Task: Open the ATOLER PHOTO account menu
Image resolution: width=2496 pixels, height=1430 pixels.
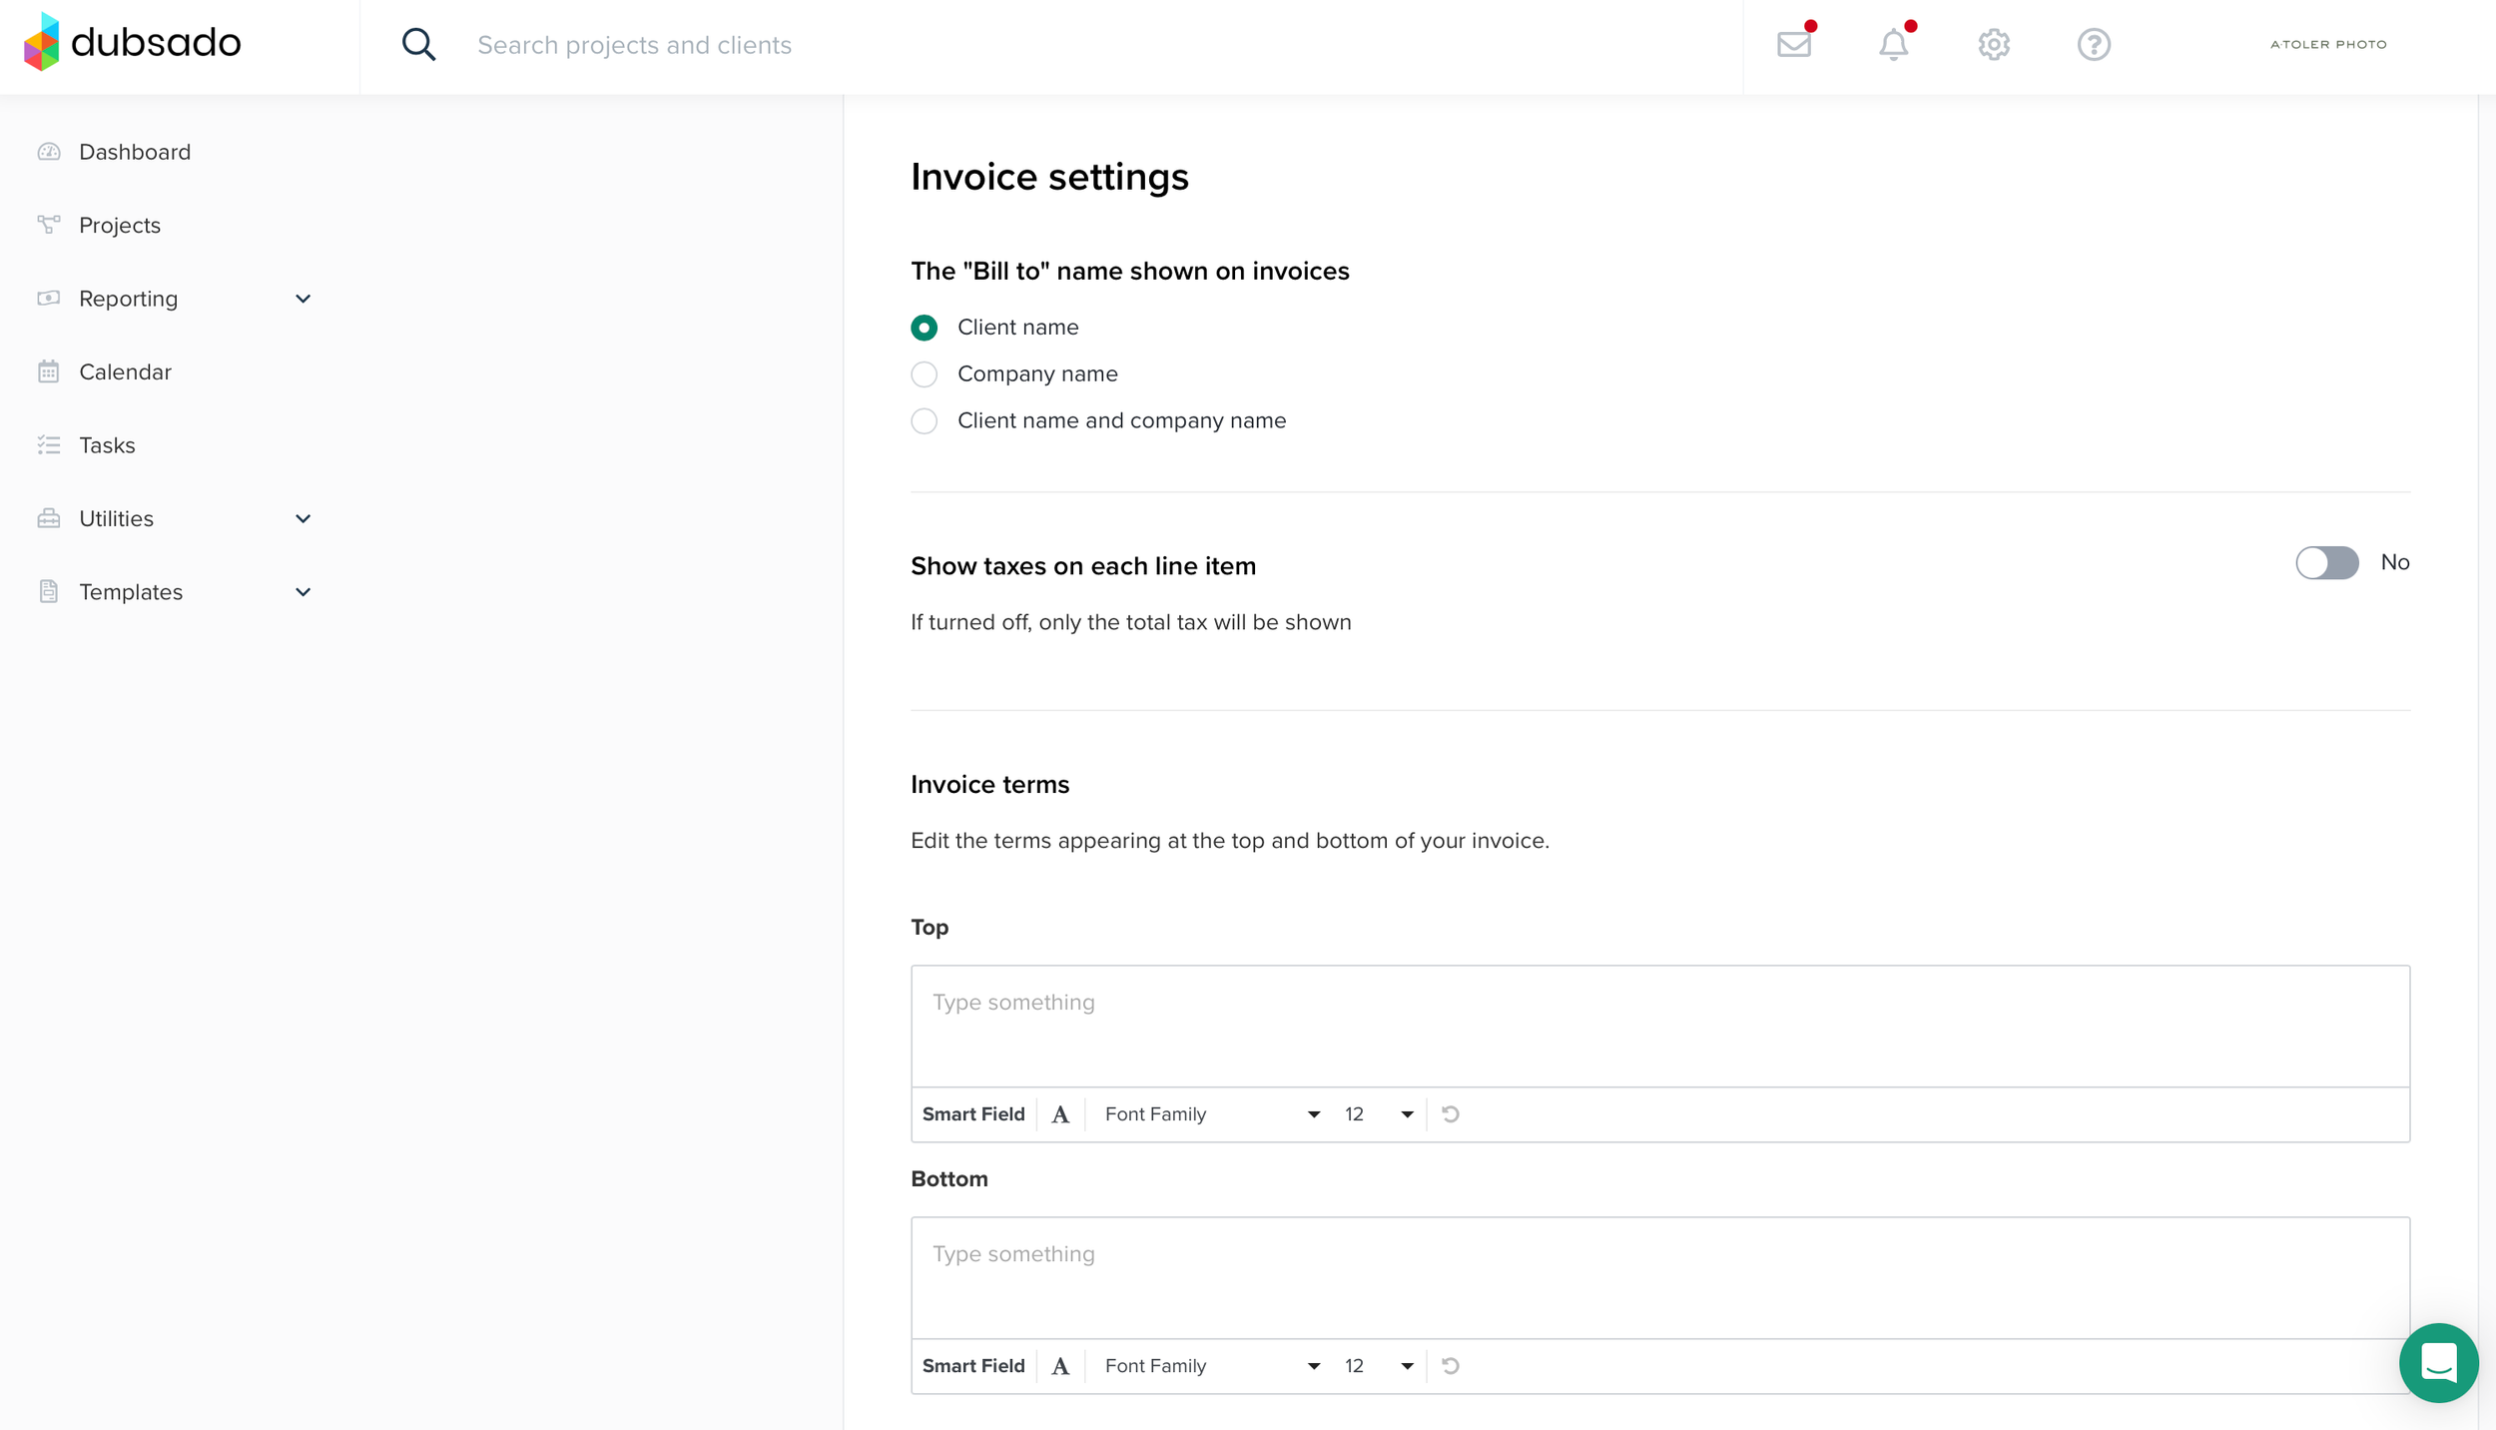Action: pyautogui.click(x=2328, y=44)
